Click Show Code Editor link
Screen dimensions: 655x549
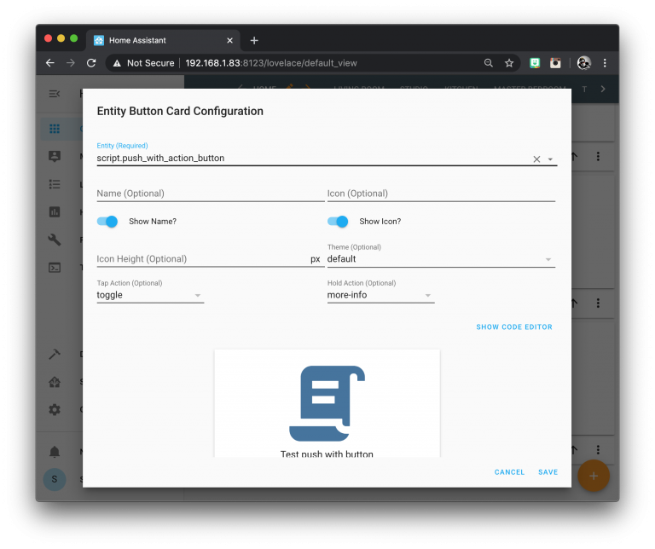click(513, 327)
